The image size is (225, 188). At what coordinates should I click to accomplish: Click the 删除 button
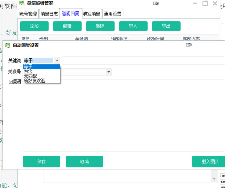(100, 26)
